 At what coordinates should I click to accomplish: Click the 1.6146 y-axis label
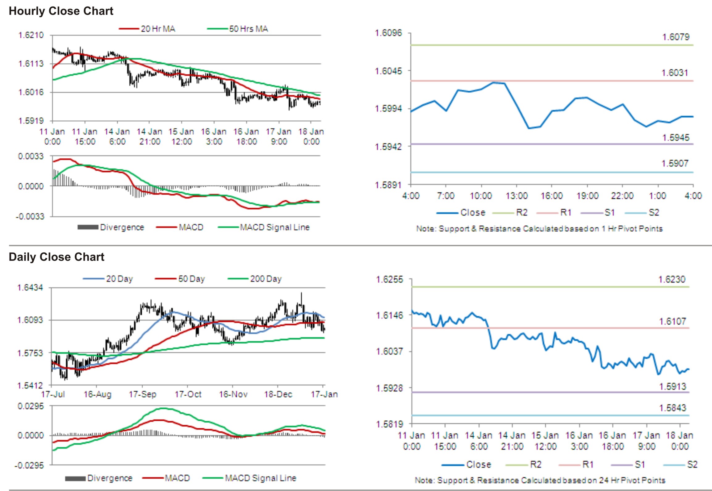pyautogui.click(x=389, y=315)
